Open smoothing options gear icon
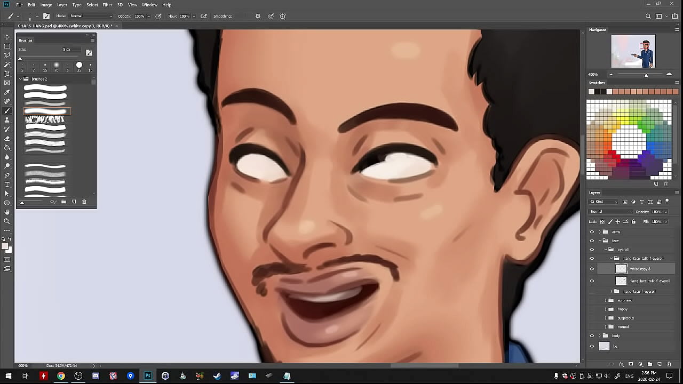The width and height of the screenshot is (683, 384). point(258,16)
